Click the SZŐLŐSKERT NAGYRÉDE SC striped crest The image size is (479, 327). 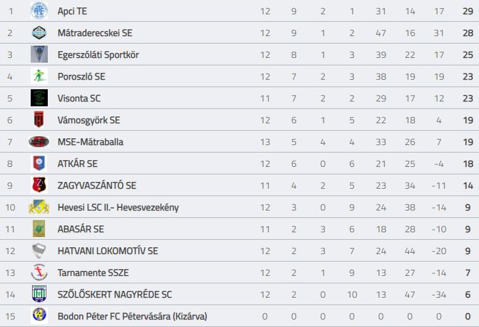click(39, 294)
